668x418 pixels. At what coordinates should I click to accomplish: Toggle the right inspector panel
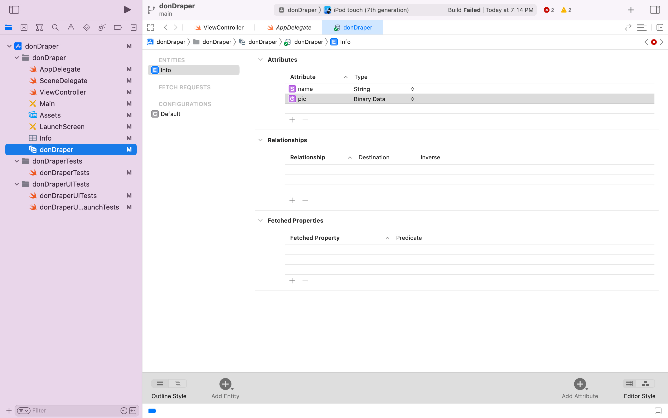(655, 10)
